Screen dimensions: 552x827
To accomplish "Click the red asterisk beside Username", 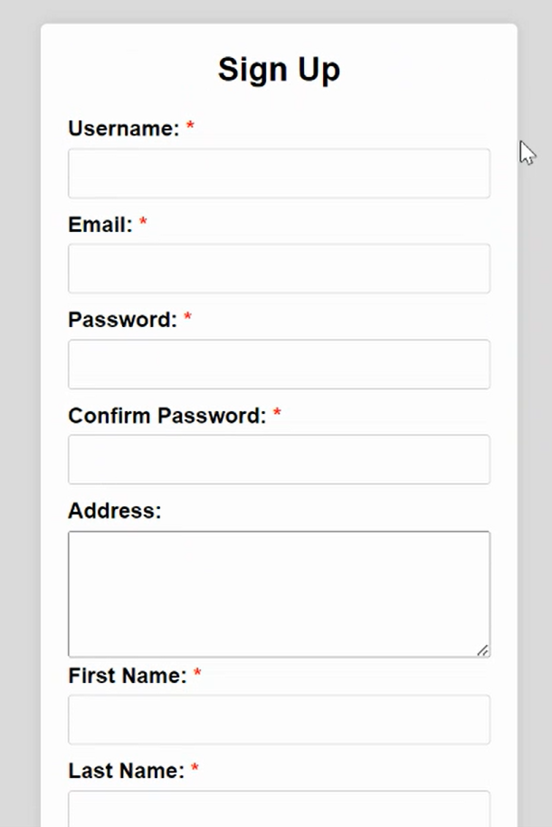I will click(x=190, y=128).
